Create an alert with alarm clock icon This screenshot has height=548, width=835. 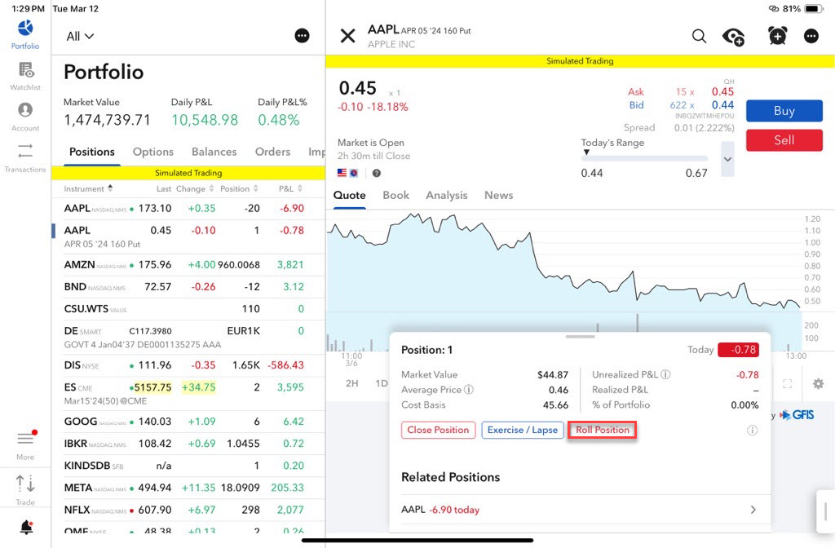click(777, 36)
